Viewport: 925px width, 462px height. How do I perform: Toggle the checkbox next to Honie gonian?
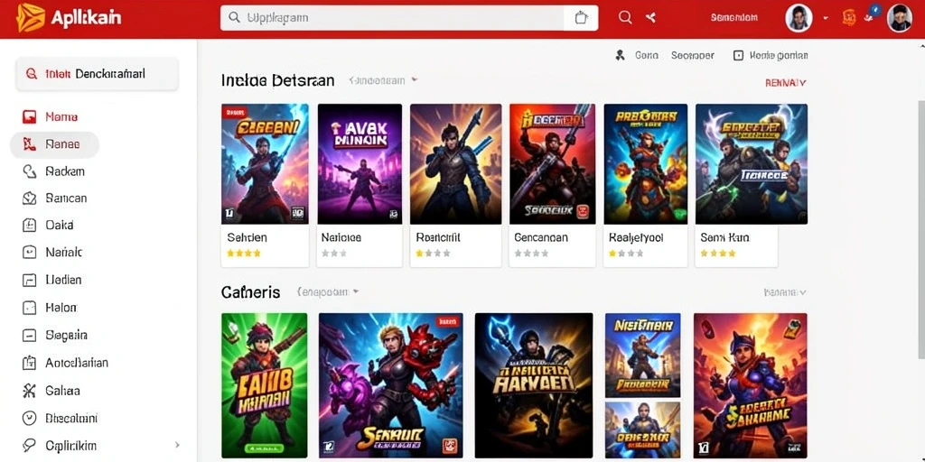[737, 55]
